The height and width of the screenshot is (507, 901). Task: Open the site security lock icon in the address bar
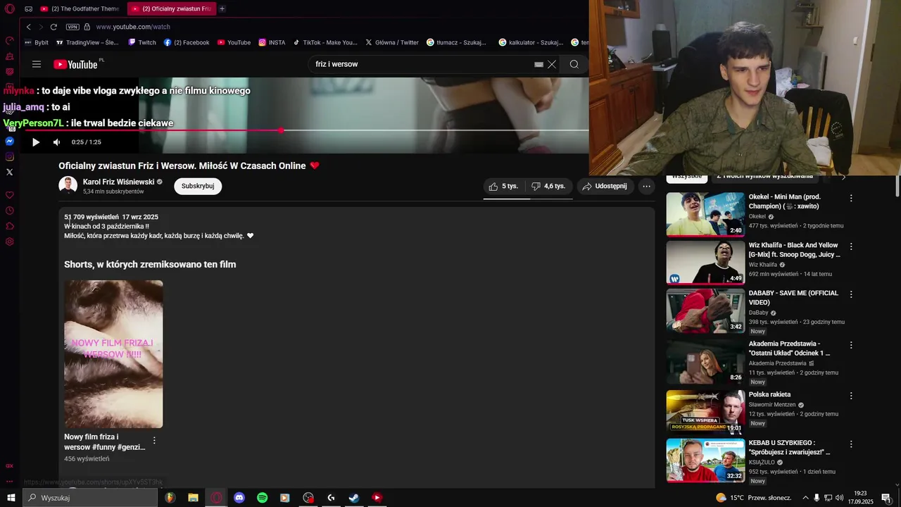click(87, 27)
